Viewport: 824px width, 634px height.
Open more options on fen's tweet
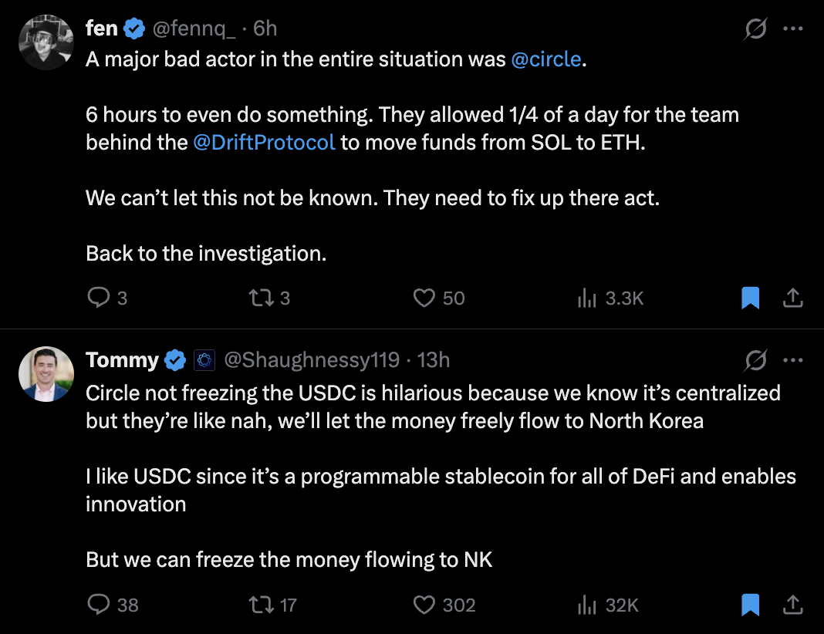click(x=793, y=29)
